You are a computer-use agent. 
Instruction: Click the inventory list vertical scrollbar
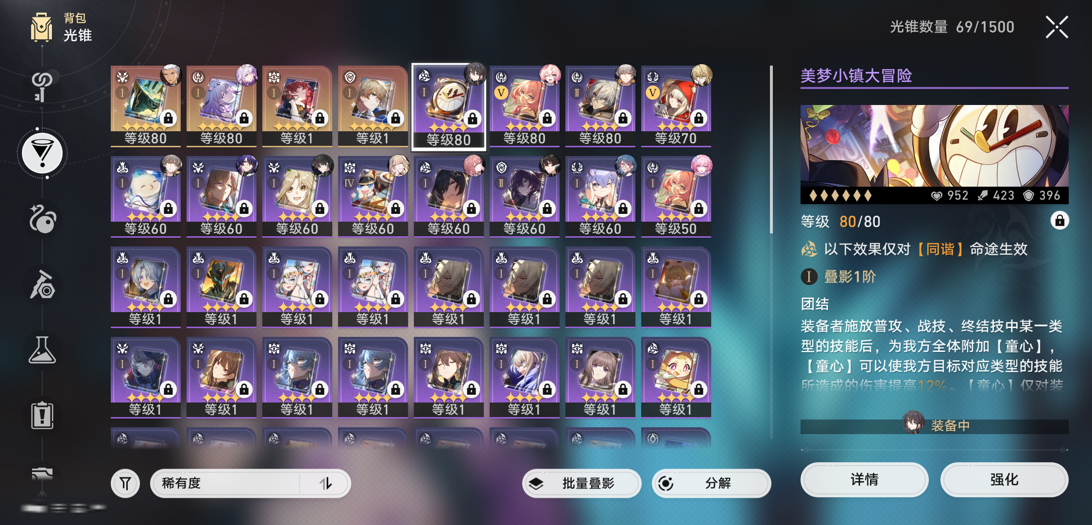(771, 150)
